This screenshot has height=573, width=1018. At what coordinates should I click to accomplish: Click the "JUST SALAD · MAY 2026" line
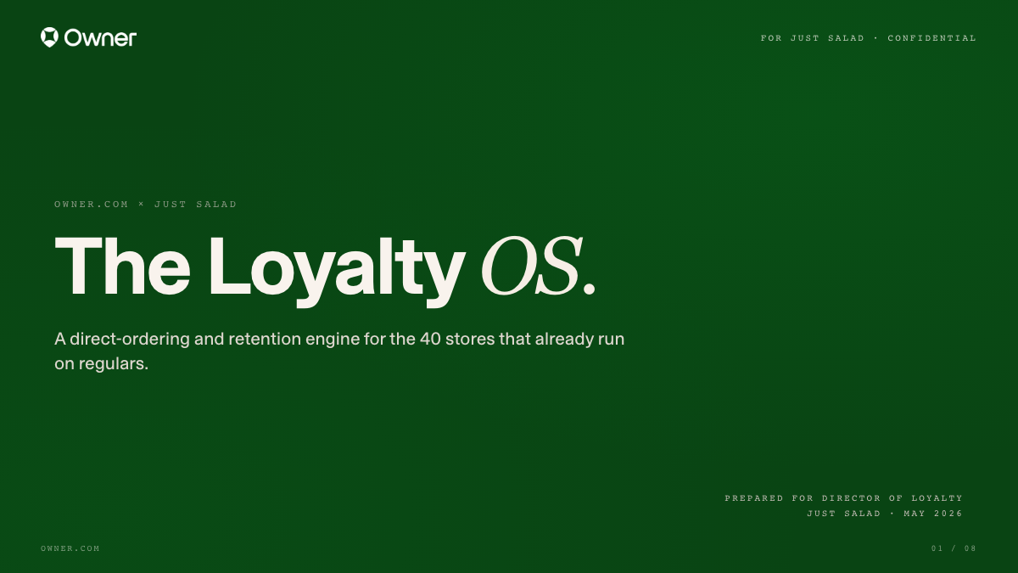[x=885, y=514]
